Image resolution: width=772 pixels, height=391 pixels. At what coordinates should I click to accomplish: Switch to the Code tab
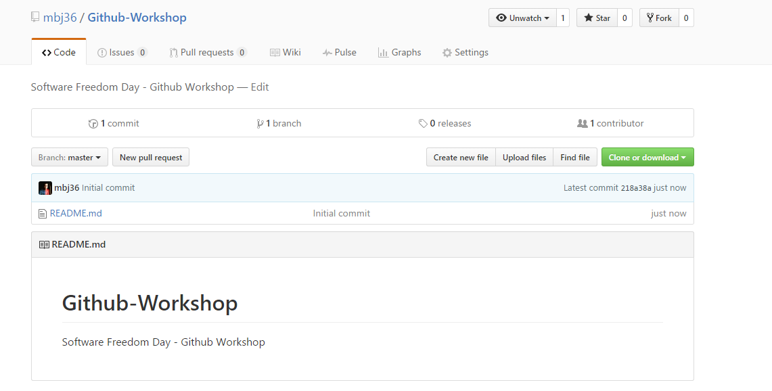(x=59, y=52)
